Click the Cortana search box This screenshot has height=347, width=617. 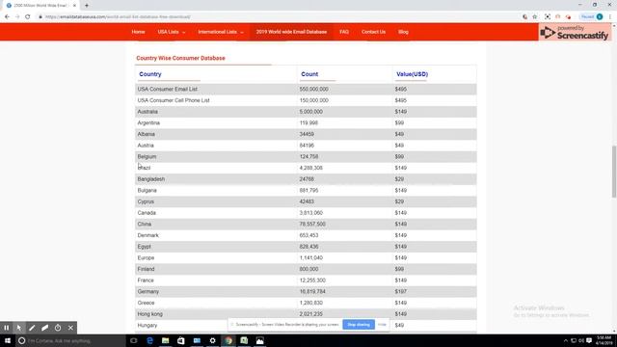[x=70, y=340]
